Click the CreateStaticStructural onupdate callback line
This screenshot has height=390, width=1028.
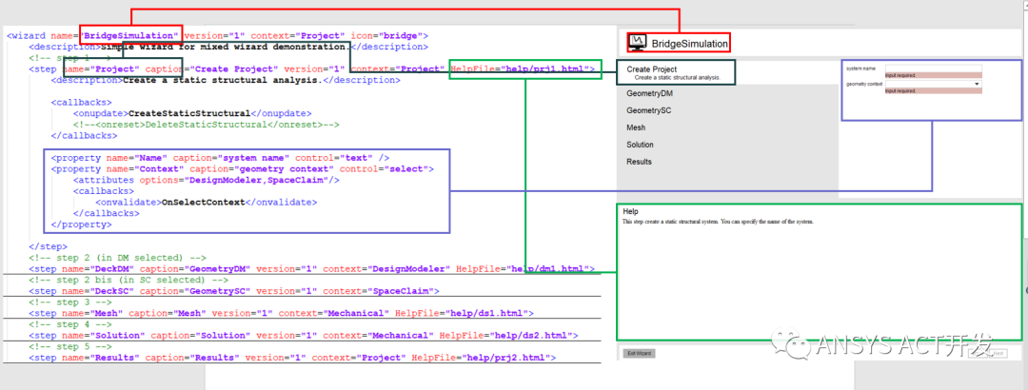[192, 113]
